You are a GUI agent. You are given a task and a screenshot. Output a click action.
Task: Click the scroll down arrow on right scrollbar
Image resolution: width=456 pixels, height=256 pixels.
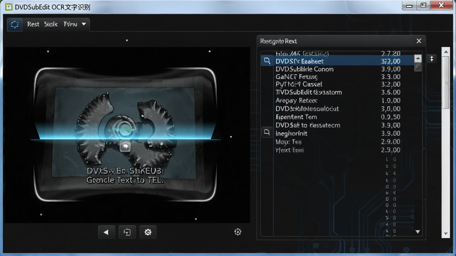(446, 234)
